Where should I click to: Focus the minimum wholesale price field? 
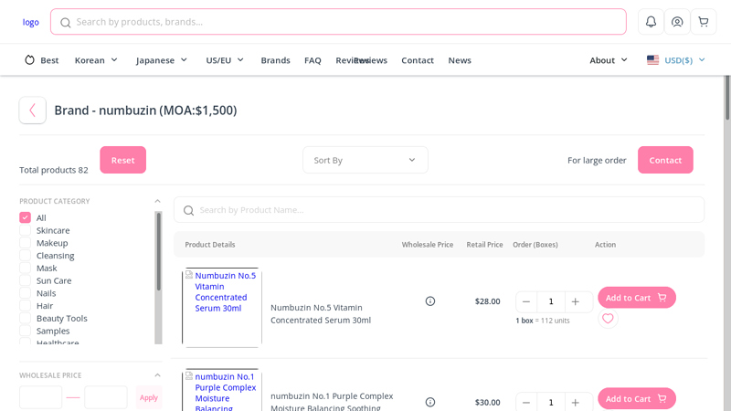(40, 397)
